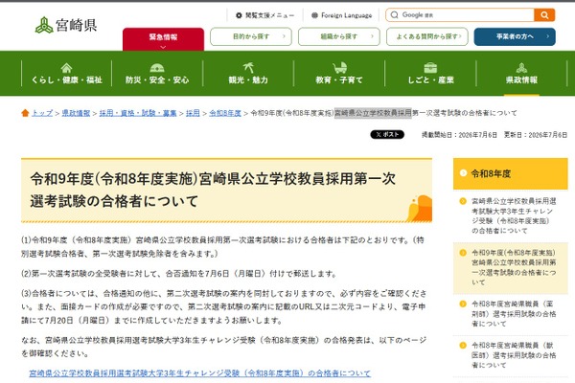Click the chevron on 事業者の方へ button
This screenshot has height=383, width=575.
coord(547,36)
